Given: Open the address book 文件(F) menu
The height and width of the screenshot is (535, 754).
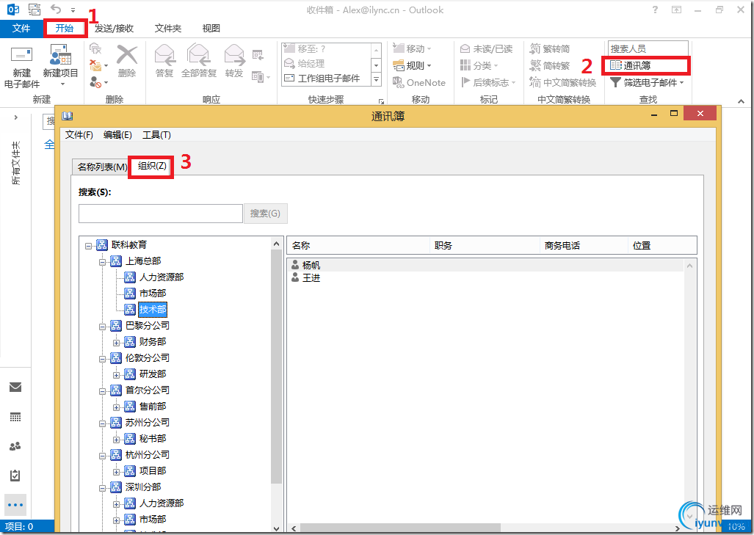Looking at the screenshot, I should [79, 135].
